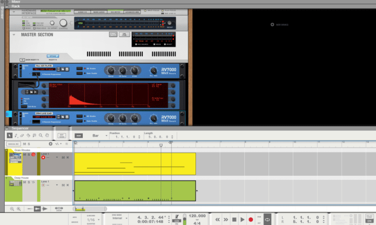Open Deep House Lane 1 dropdown
This screenshot has height=225, width=376.
coord(57,185)
